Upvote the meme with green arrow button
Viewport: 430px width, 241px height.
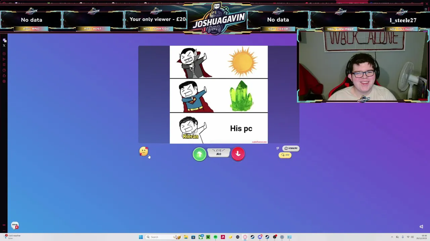click(199, 154)
